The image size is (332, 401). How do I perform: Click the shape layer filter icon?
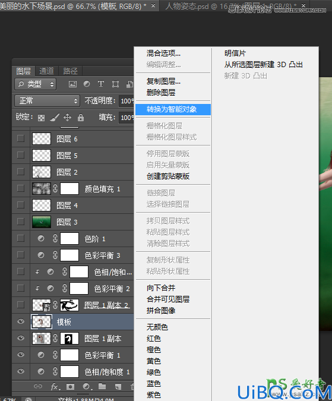pyautogui.click(x=115, y=84)
